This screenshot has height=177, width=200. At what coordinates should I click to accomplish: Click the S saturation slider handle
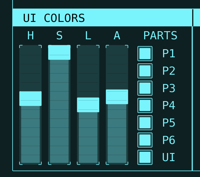click(59, 52)
